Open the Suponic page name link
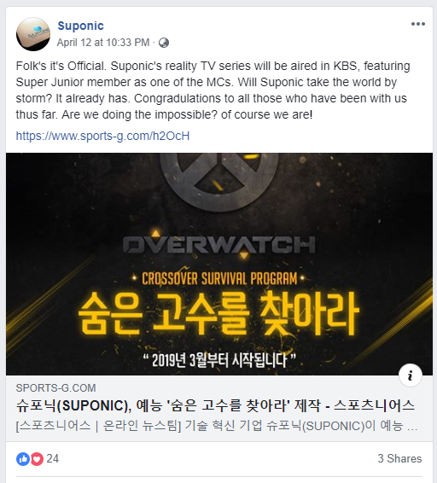Image resolution: width=437 pixels, height=483 pixels. (x=80, y=26)
